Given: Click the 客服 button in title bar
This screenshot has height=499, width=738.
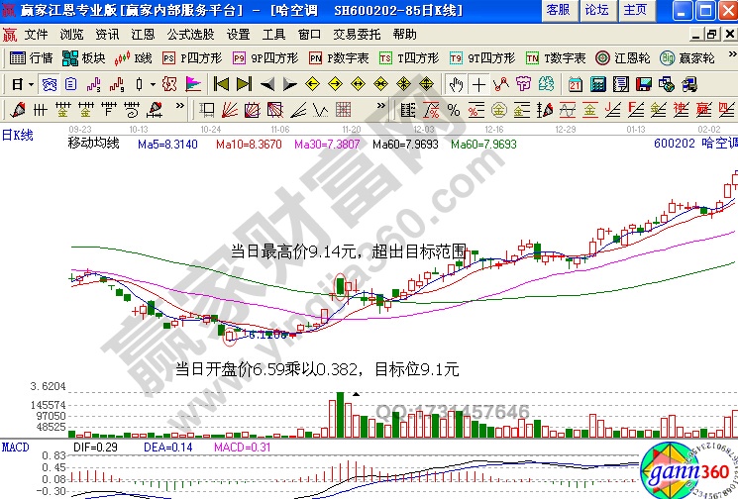Looking at the screenshot, I should point(558,10).
